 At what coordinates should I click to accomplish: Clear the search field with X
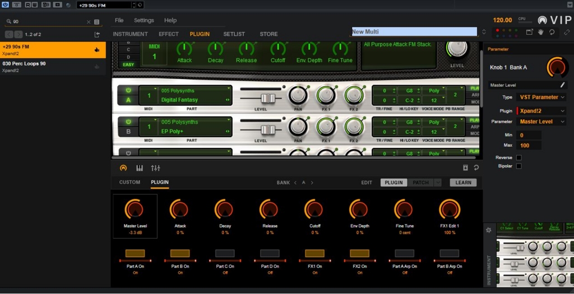[89, 22]
